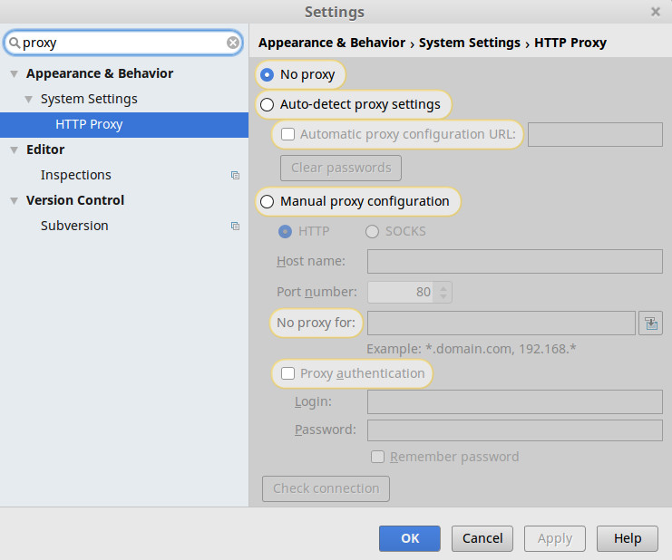Click the magnifier icon in the search box
This screenshot has height=560, width=672.
15,43
